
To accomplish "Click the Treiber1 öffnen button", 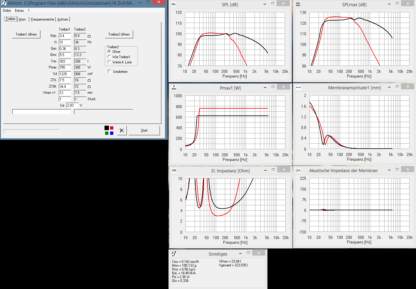I will tap(26, 34).
